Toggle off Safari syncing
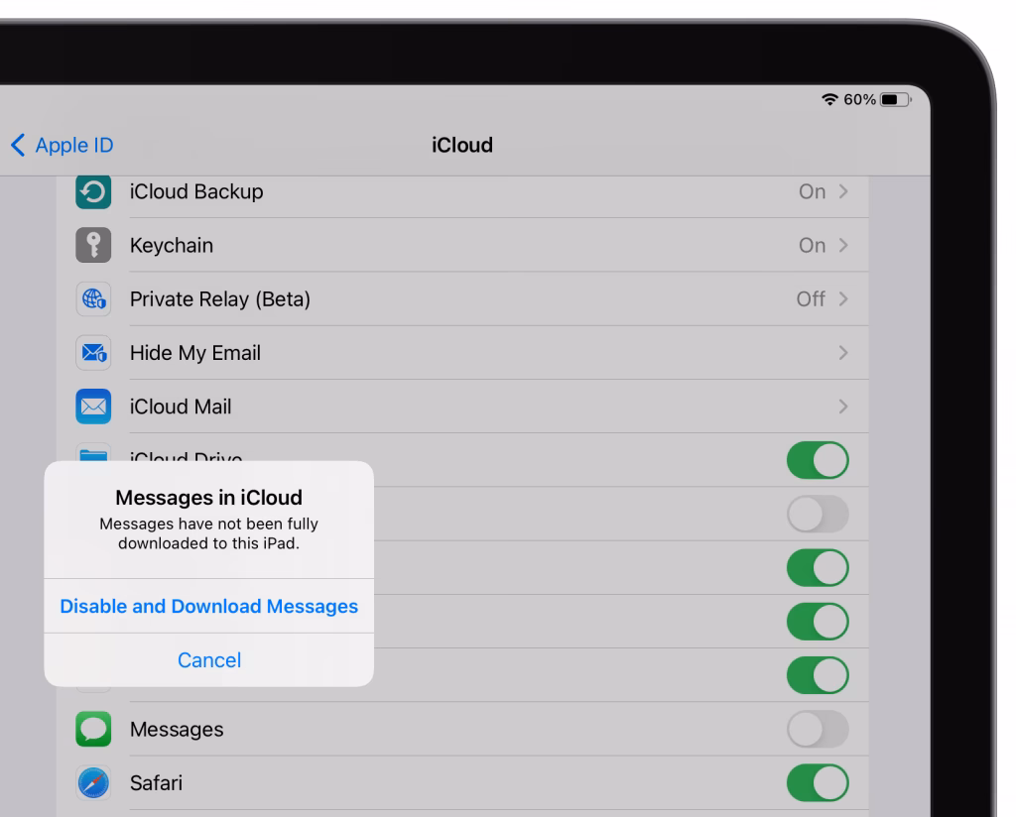This screenshot has height=817, width=1016. pyautogui.click(x=817, y=782)
